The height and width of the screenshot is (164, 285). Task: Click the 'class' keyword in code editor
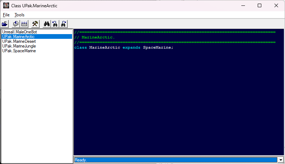80,48
